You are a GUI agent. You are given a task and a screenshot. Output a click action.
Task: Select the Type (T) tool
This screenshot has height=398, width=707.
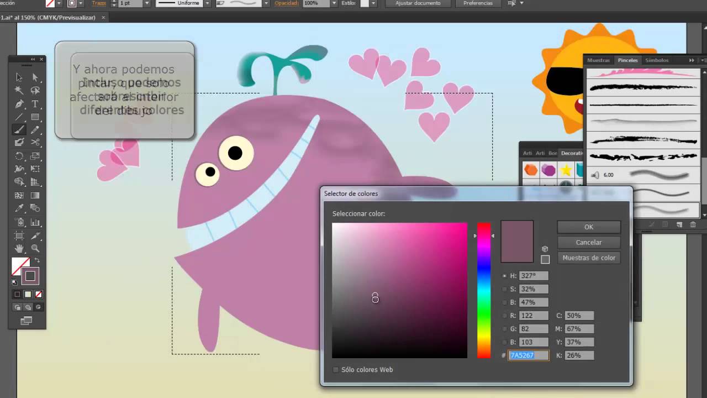click(x=35, y=103)
